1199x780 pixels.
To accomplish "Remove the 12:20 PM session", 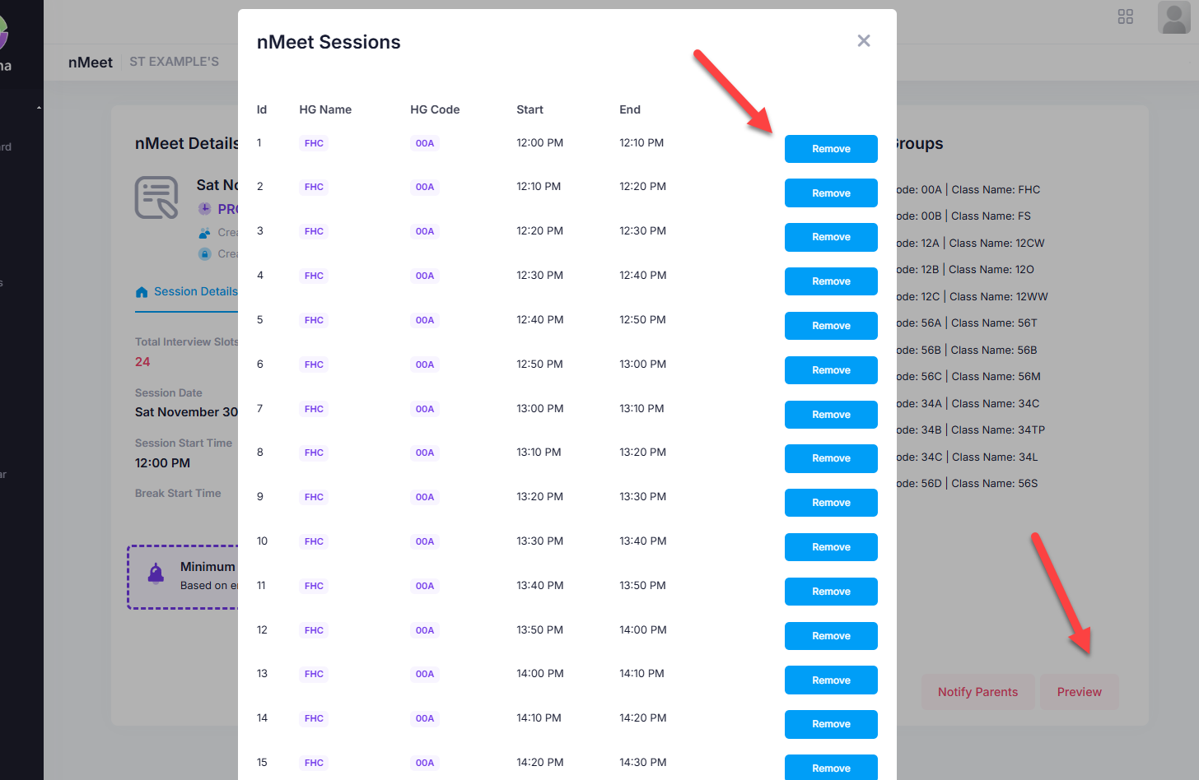I will point(830,237).
